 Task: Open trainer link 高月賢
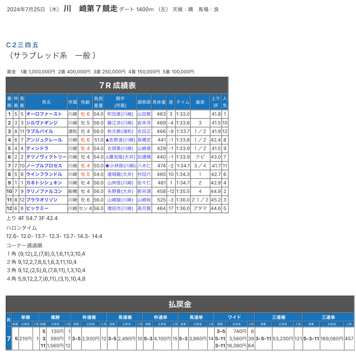click(x=144, y=208)
